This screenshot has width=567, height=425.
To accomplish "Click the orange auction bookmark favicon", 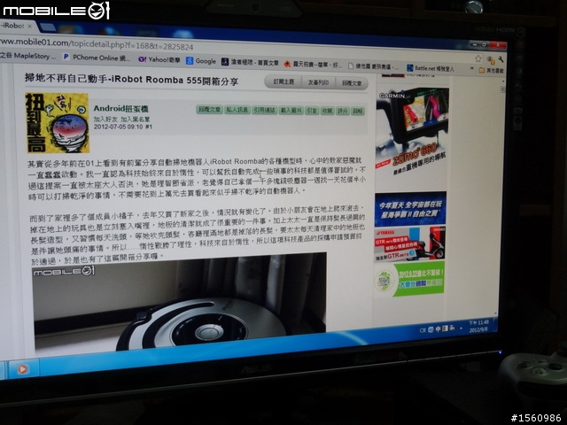I will coord(287,65).
